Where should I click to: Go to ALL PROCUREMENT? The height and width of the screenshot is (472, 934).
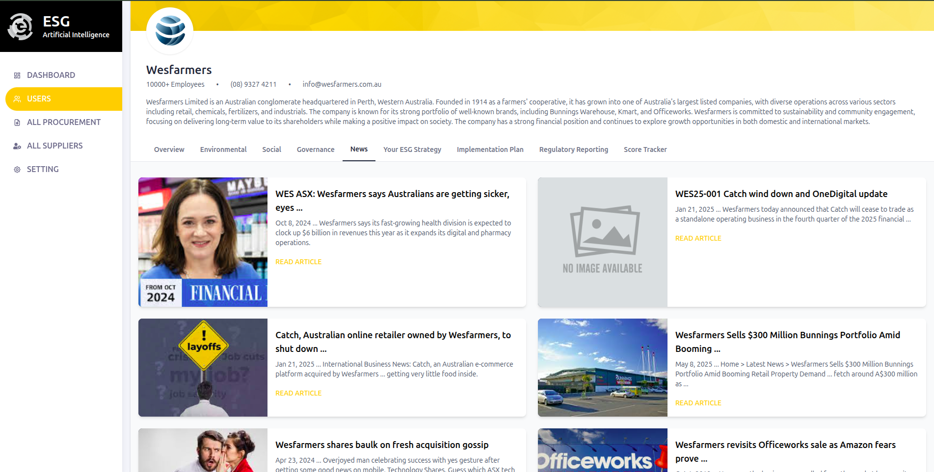[x=64, y=122]
